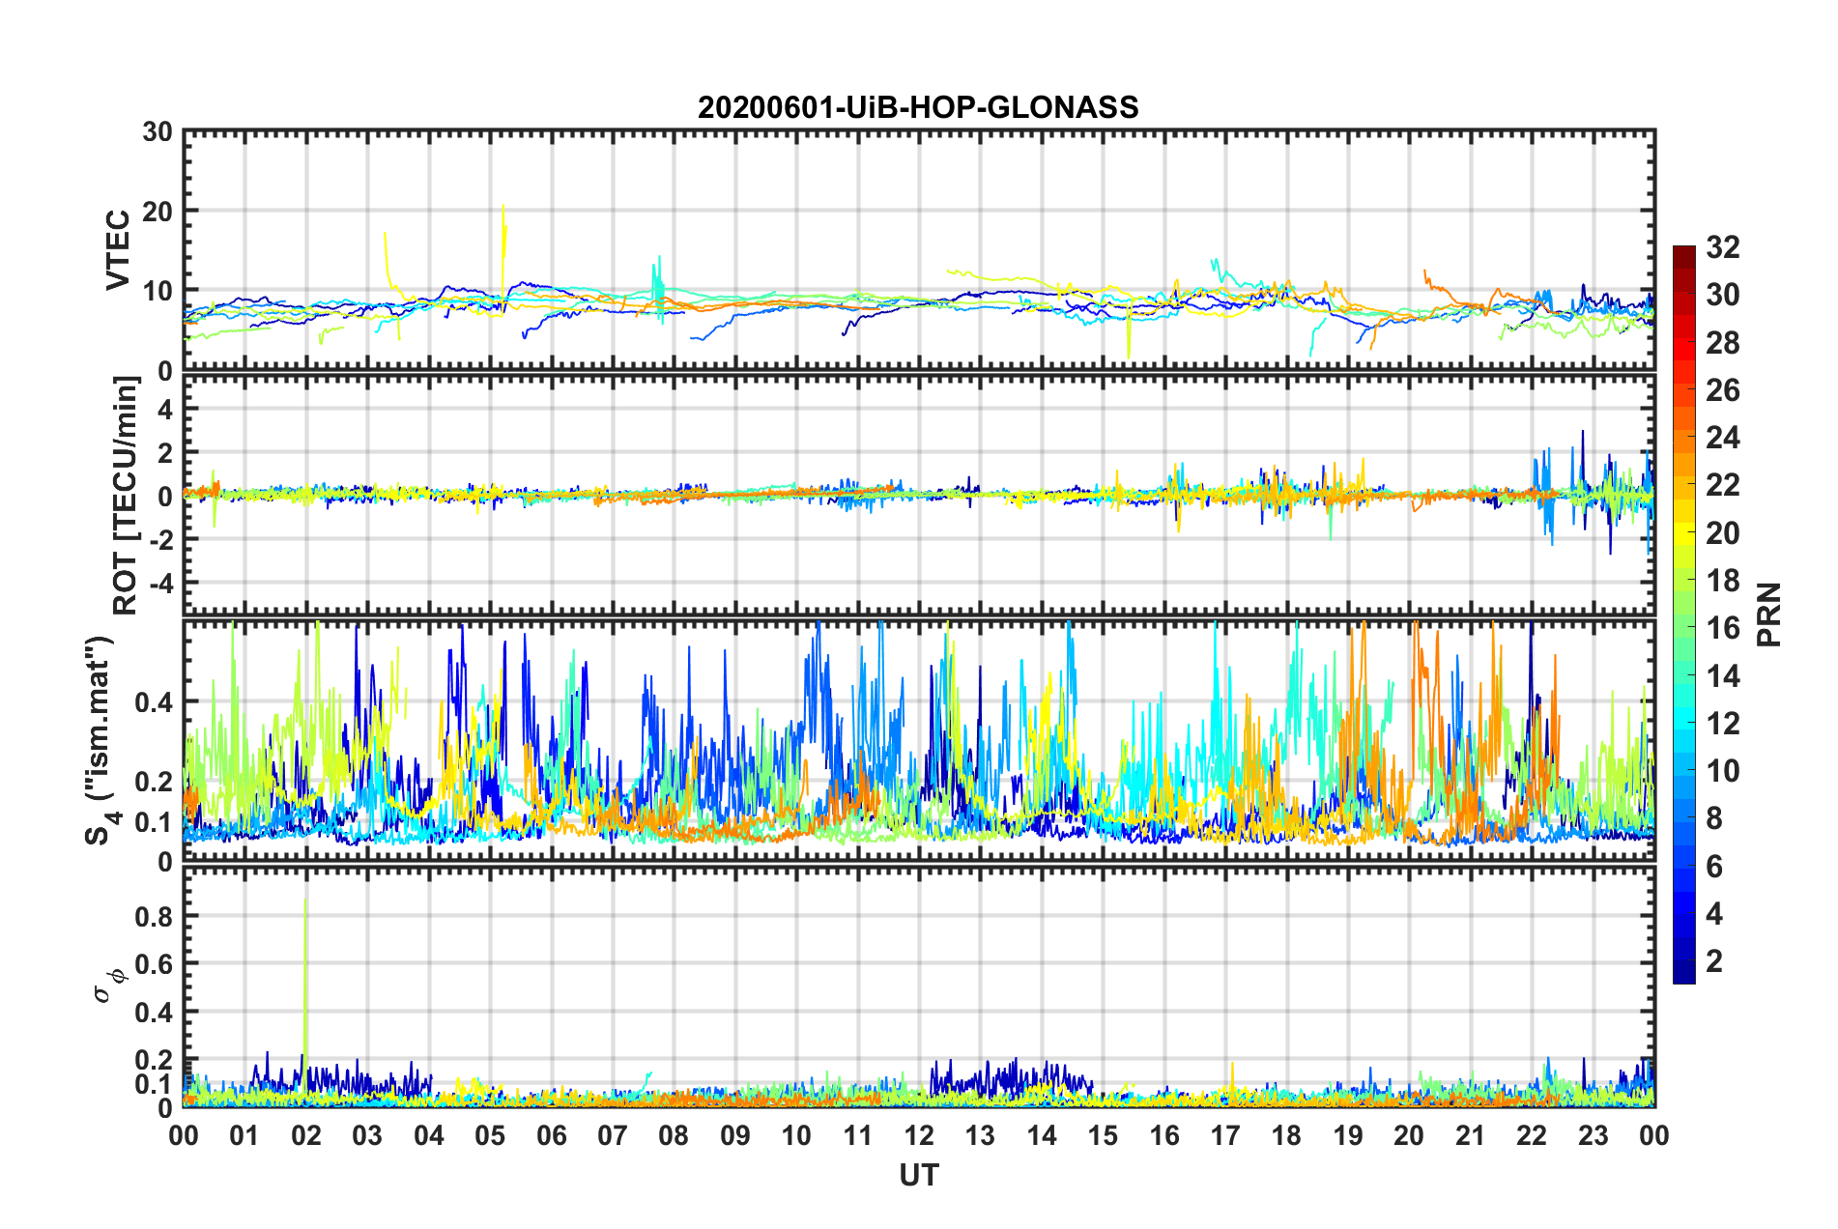This screenshot has height=1229, width=1838.
Task: Select hour tick 06 on UT axis
Action: [552, 1135]
